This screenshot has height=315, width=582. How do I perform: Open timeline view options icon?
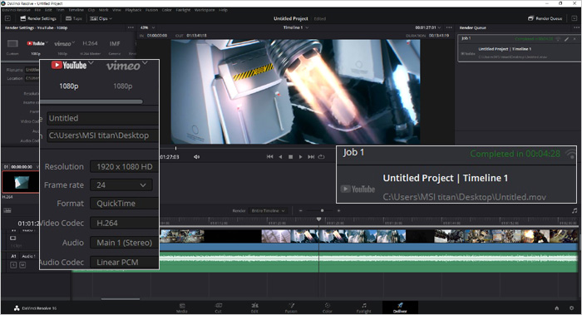(x=7, y=210)
